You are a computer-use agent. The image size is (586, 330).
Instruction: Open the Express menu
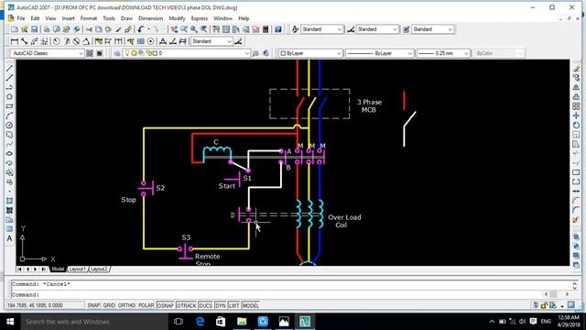coord(200,18)
